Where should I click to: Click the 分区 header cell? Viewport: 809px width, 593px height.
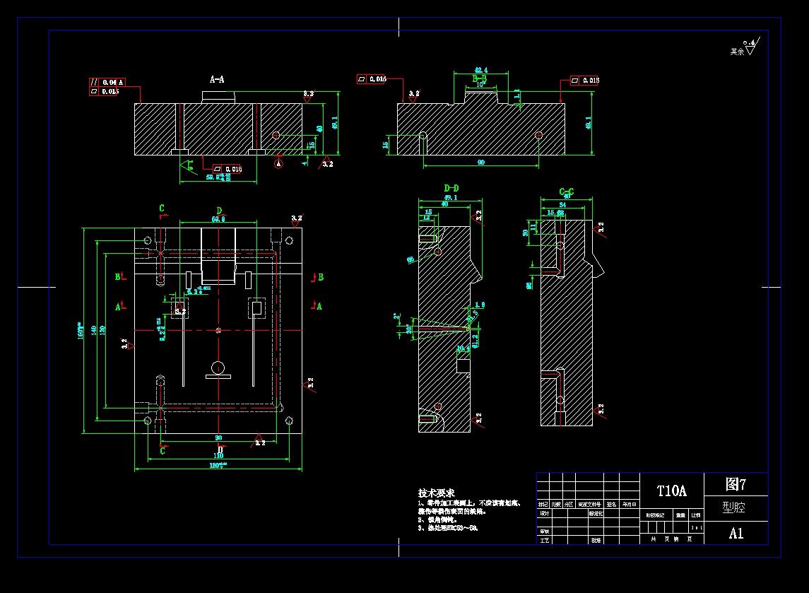tap(569, 504)
